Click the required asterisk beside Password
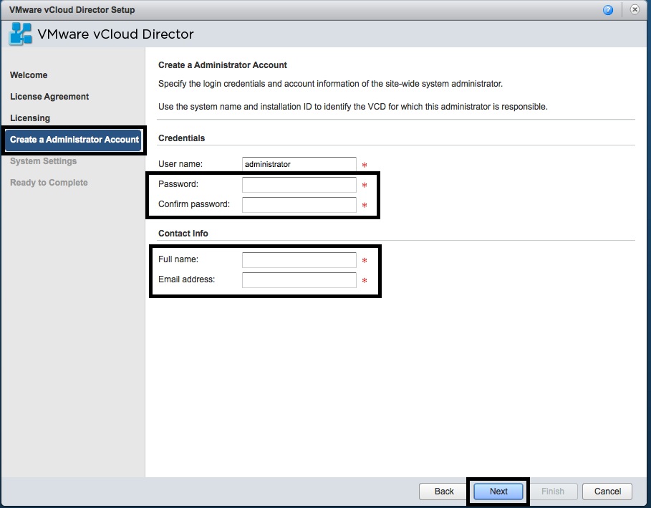Viewport: 651px width, 508px height. point(363,184)
